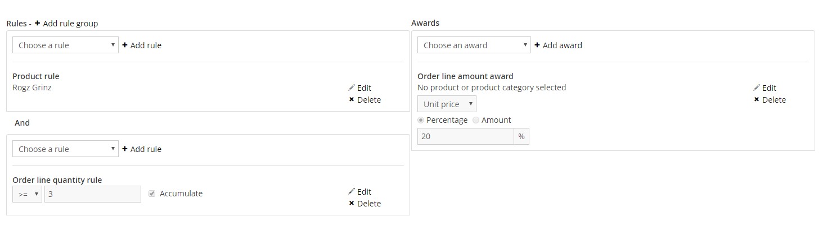Select the Amount radio option
823x230 pixels.
pos(476,120)
